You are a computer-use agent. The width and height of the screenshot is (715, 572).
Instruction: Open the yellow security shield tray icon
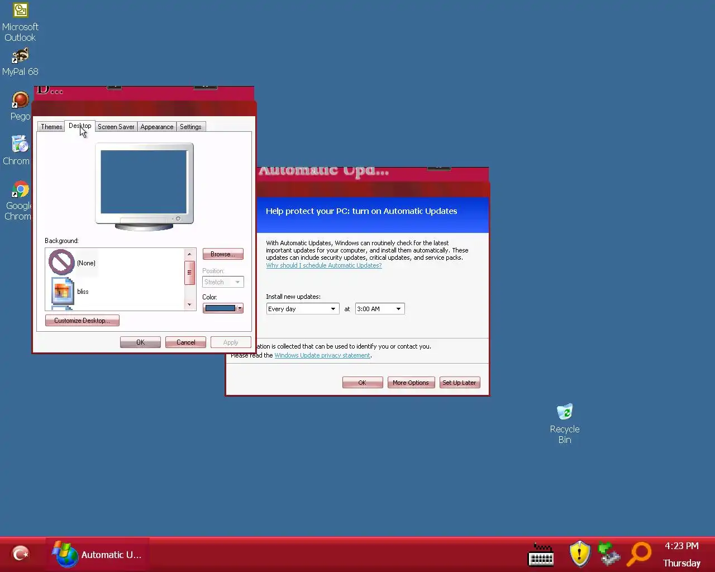click(x=580, y=554)
